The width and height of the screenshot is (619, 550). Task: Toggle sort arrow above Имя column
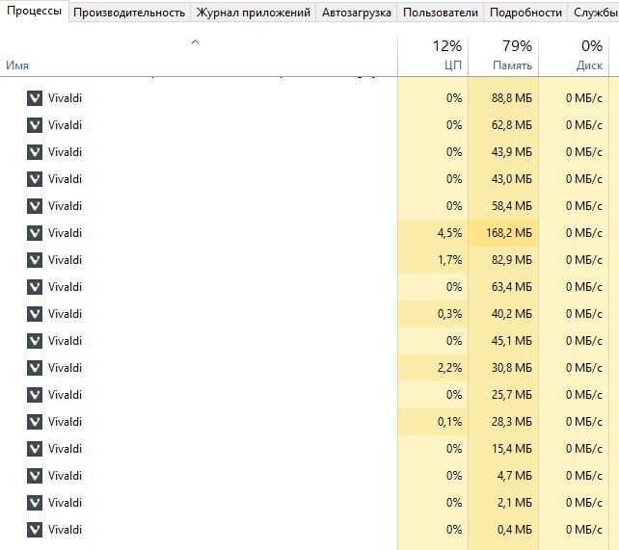pyautogui.click(x=195, y=41)
